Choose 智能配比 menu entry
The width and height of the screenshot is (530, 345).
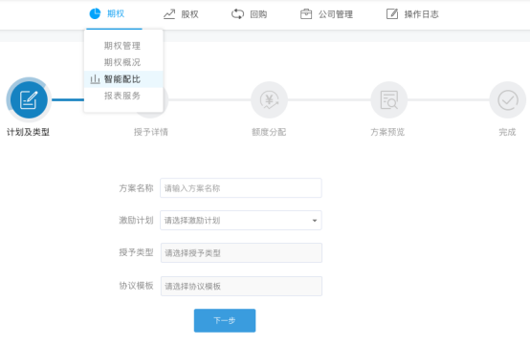tap(123, 79)
